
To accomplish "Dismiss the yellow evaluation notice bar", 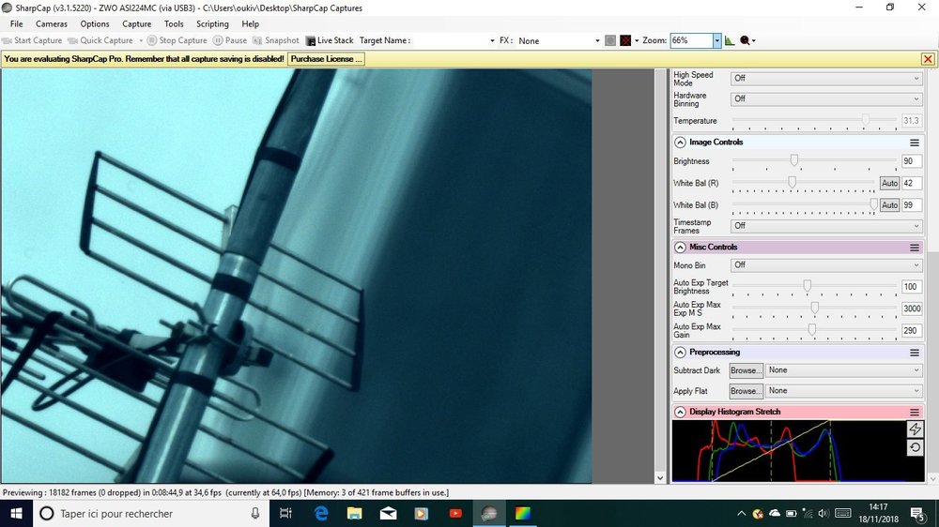I will [928, 59].
